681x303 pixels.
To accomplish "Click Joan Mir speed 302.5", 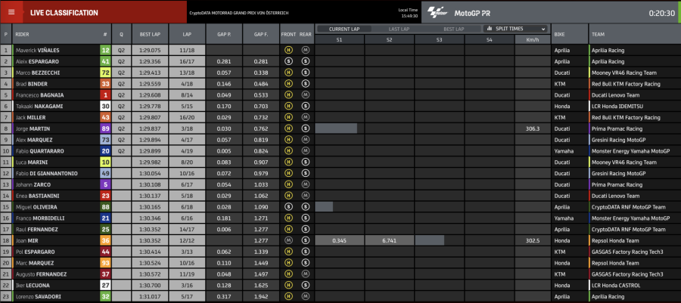I will tap(533, 240).
